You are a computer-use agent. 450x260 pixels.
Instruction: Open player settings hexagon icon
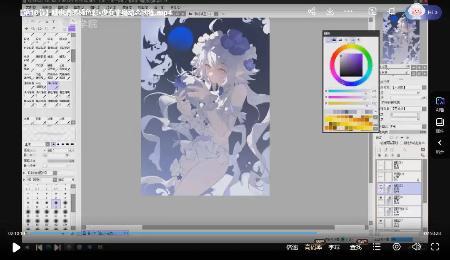pos(397,247)
